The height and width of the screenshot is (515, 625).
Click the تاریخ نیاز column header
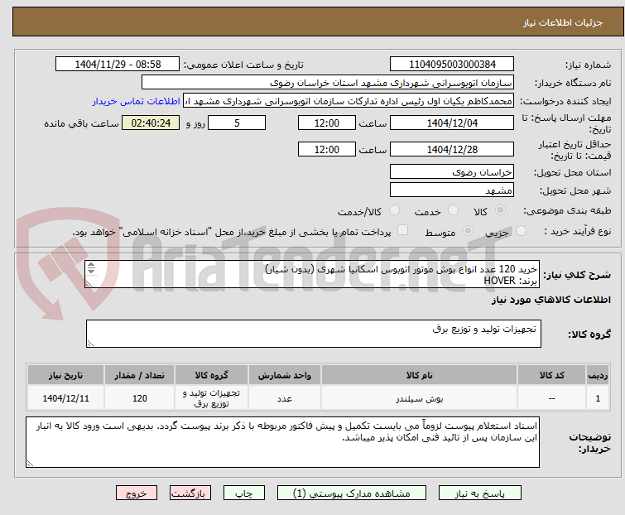pos(65,375)
